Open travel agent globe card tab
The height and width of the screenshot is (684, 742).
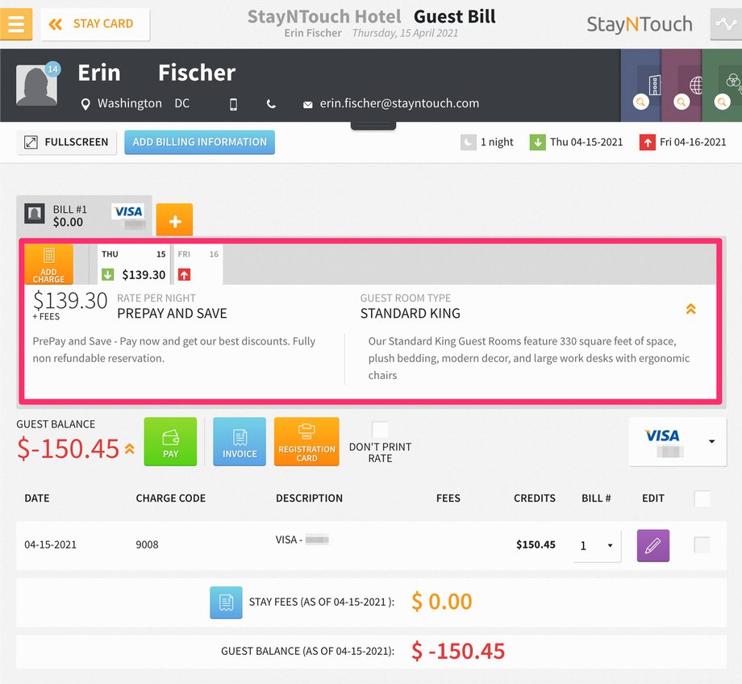point(682,85)
